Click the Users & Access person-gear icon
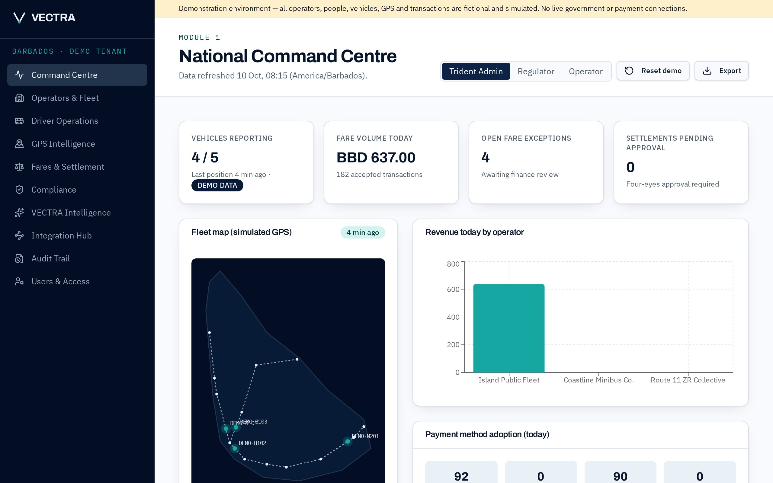Viewport: 773px width, 483px height. [x=20, y=281]
